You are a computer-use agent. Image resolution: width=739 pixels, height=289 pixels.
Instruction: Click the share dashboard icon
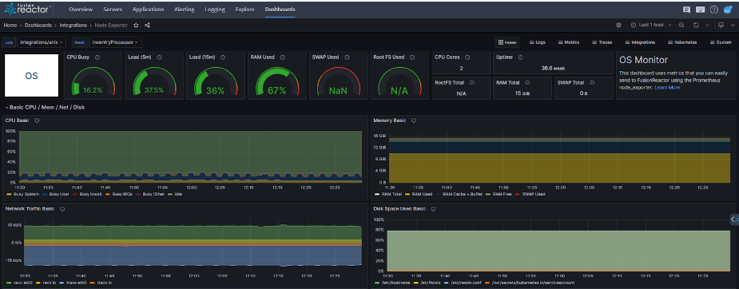tap(148, 25)
